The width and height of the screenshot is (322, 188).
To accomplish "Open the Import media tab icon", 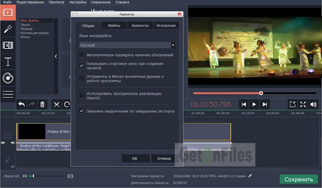I will (x=8, y=13).
